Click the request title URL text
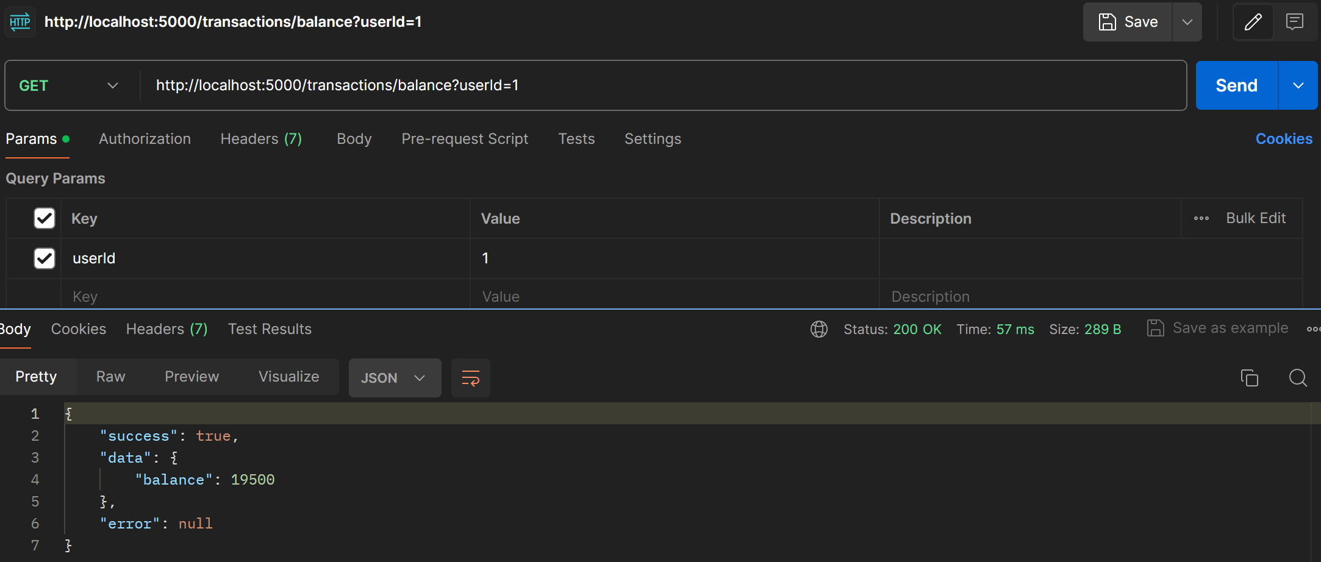This screenshot has width=1321, height=562. click(x=233, y=22)
